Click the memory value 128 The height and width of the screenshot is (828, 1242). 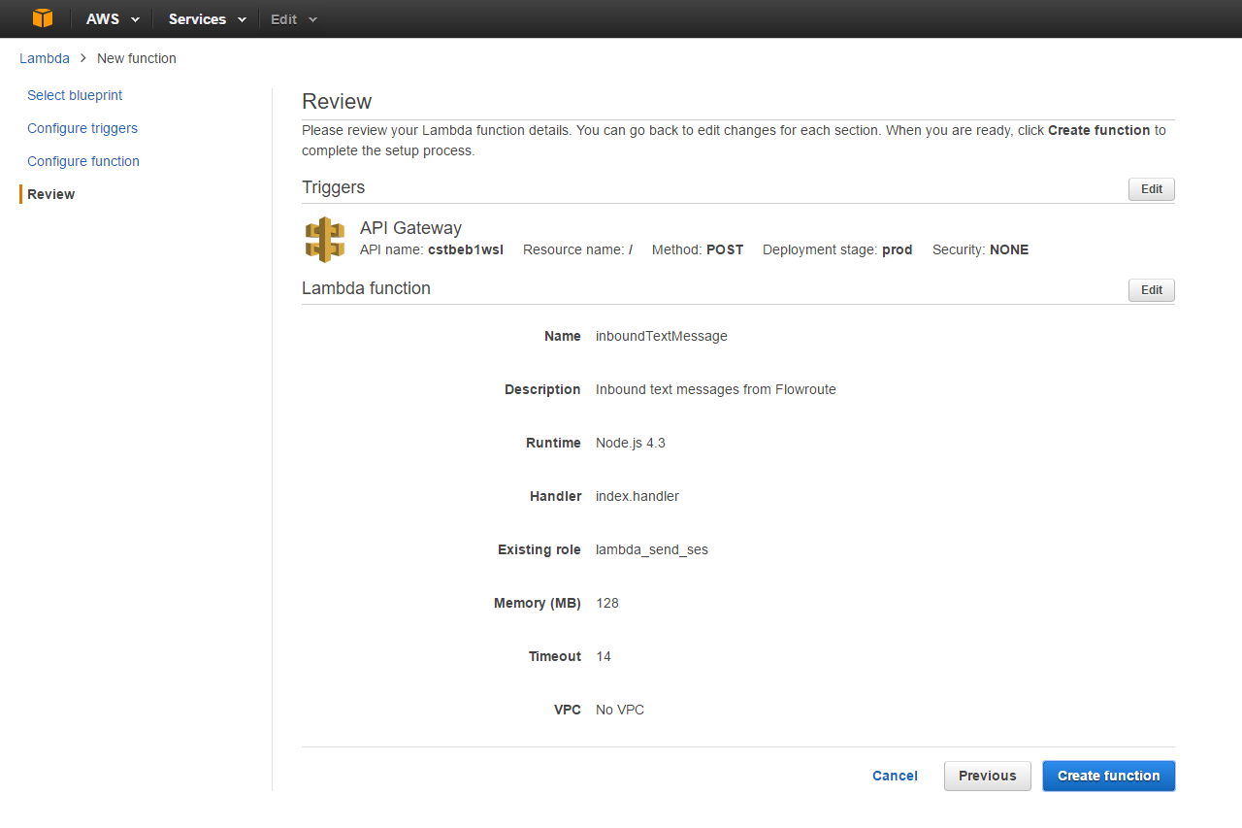coord(607,603)
